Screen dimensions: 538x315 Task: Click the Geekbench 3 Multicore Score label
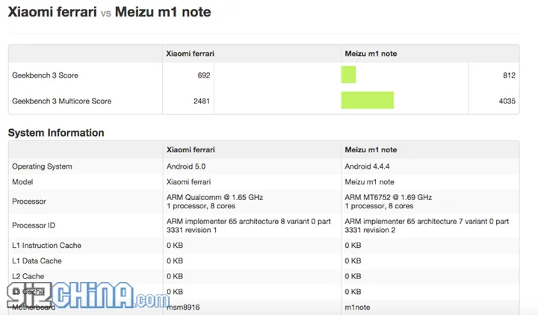(x=61, y=101)
